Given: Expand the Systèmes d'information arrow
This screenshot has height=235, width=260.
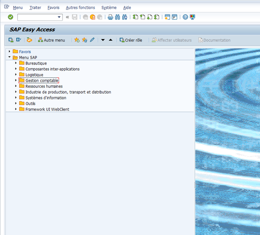Looking at the screenshot, I should point(16,98).
